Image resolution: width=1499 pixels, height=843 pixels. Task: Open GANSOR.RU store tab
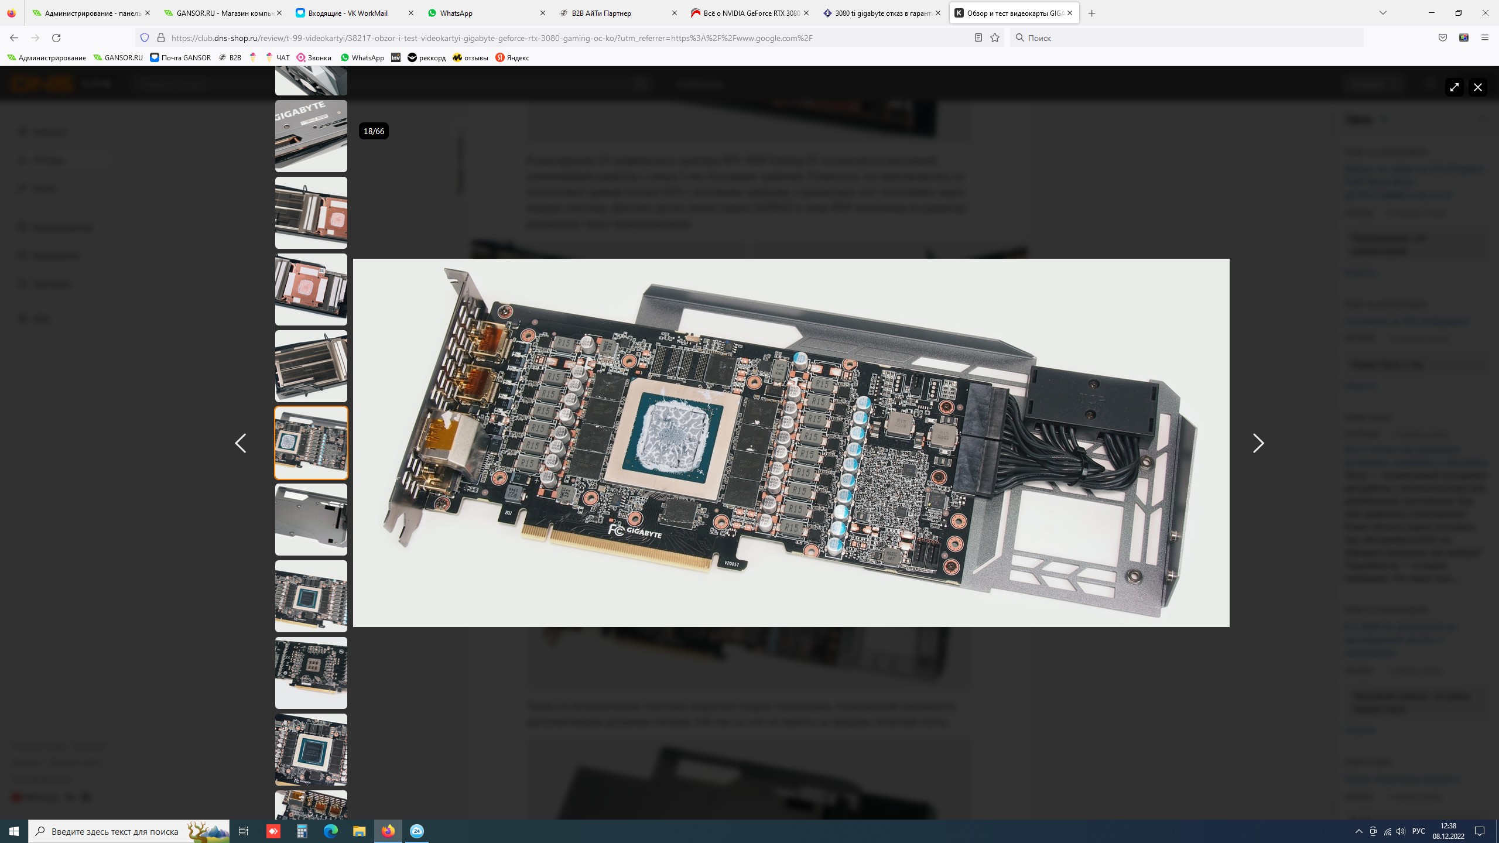[x=223, y=13]
